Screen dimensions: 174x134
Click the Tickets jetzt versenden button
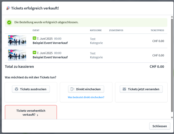click(141, 89)
